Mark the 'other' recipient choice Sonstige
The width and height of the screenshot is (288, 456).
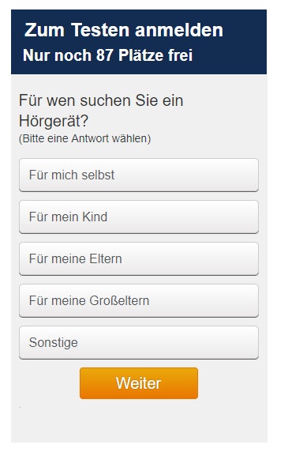(x=139, y=342)
